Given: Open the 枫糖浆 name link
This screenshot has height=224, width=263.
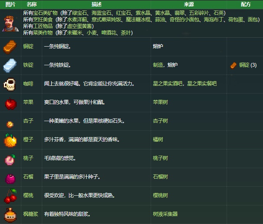Looking at the screenshot, I should tap(31, 214).
